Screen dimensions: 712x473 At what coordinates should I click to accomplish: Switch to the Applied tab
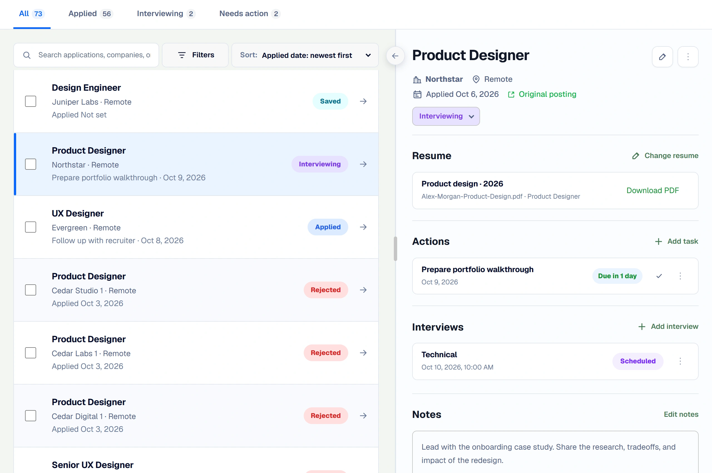pos(90,14)
